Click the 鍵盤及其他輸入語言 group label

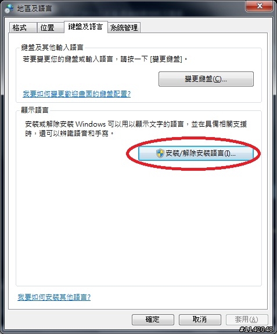(52, 47)
